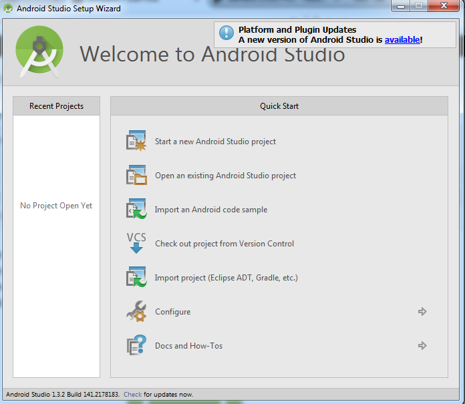Click the Import project Eclipse ADT icon
465x404 pixels.
136,277
